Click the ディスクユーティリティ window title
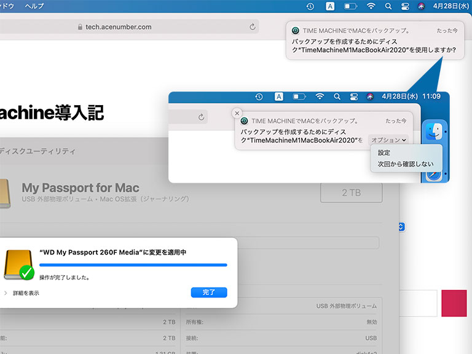This screenshot has height=354, width=472. (37, 151)
